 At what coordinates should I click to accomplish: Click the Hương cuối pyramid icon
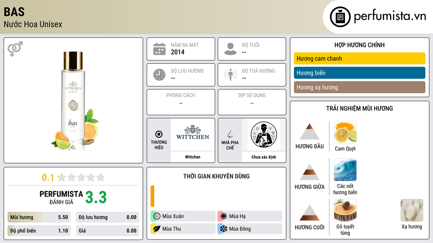[310, 213]
